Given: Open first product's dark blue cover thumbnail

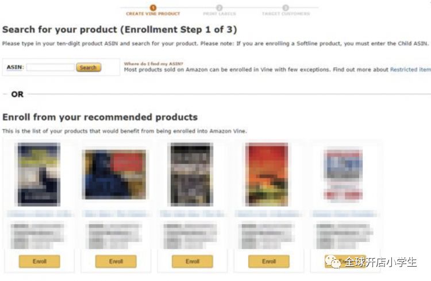Looking at the screenshot, I should [x=39, y=174].
